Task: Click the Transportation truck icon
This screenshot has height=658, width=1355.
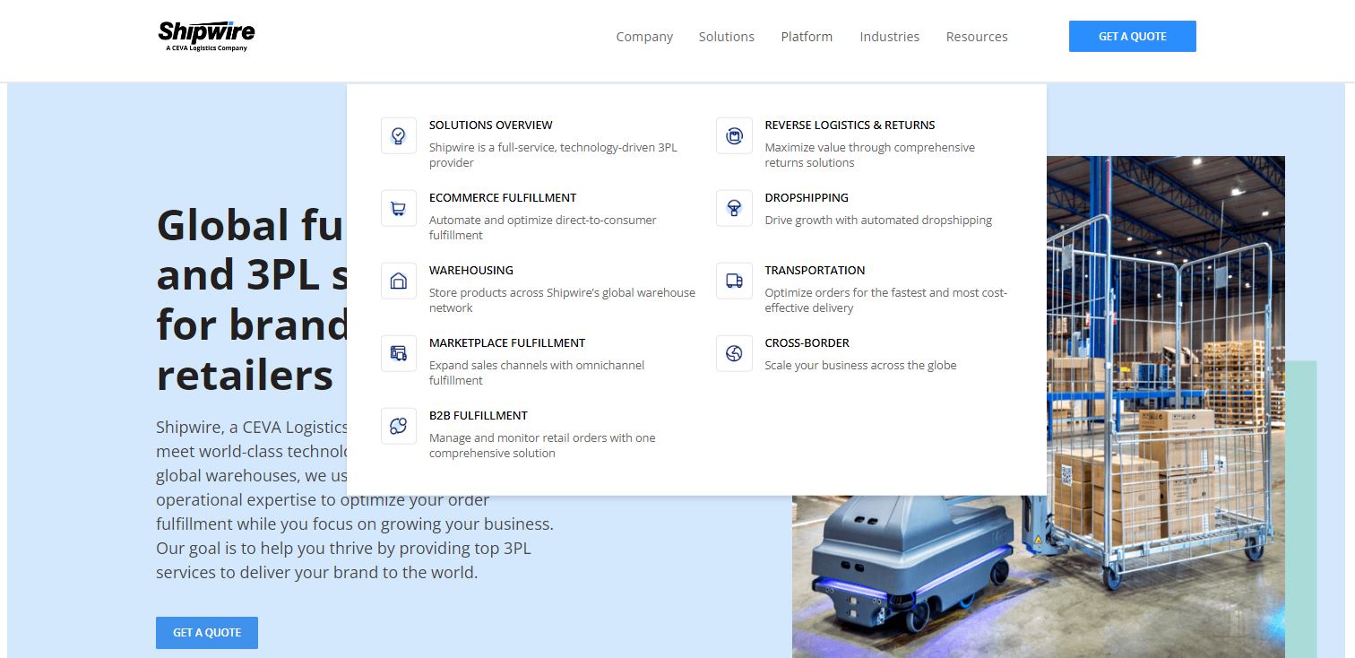Action: coord(734,281)
